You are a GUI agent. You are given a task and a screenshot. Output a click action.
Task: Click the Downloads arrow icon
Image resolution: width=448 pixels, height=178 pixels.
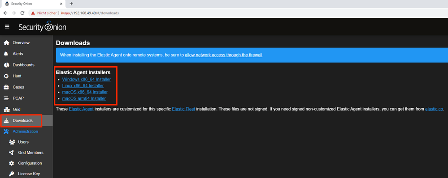tap(7, 120)
